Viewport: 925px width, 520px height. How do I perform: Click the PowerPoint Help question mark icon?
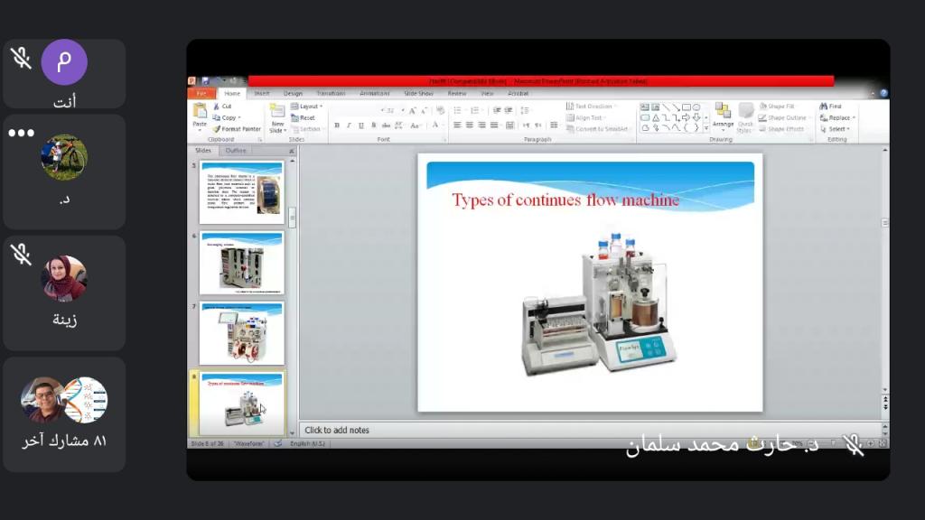coord(883,93)
